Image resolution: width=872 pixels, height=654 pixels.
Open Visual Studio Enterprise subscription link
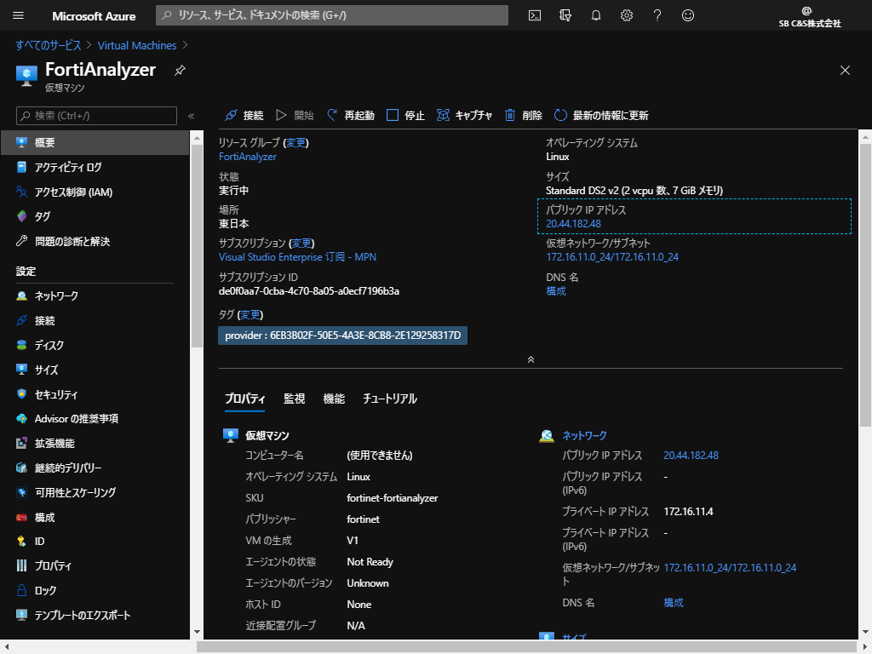pos(297,257)
